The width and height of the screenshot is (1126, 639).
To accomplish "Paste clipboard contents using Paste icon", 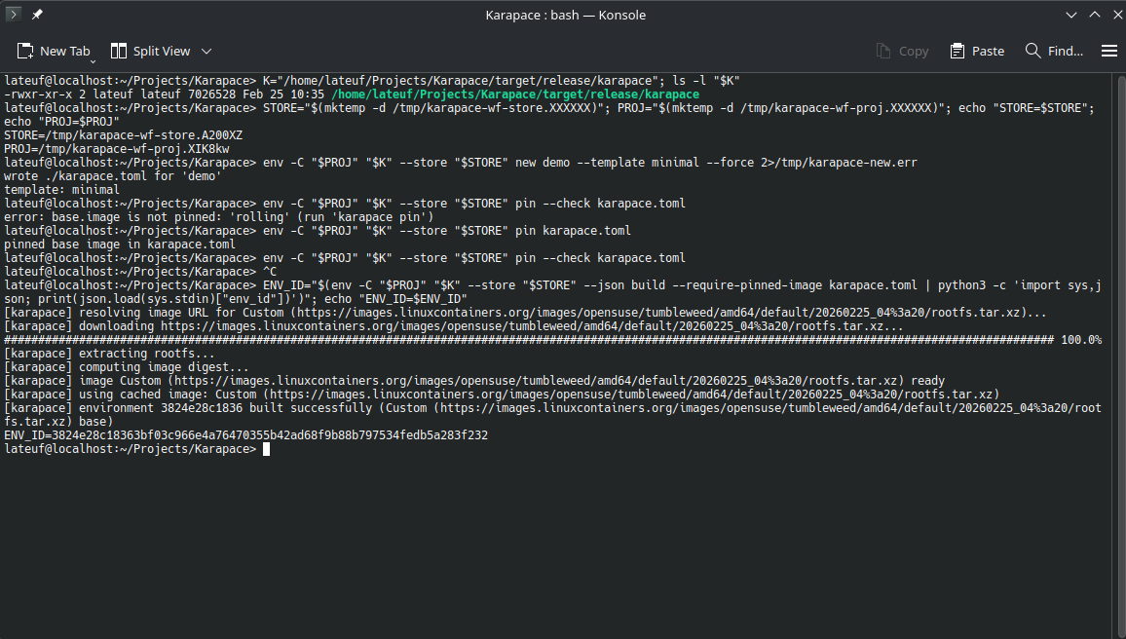I will tap(977, 51).
